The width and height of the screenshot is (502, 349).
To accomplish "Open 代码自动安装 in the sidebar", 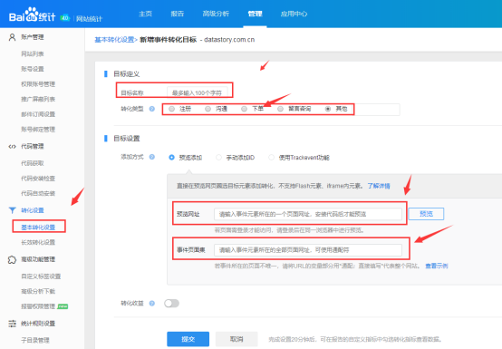I will point(38,193).
